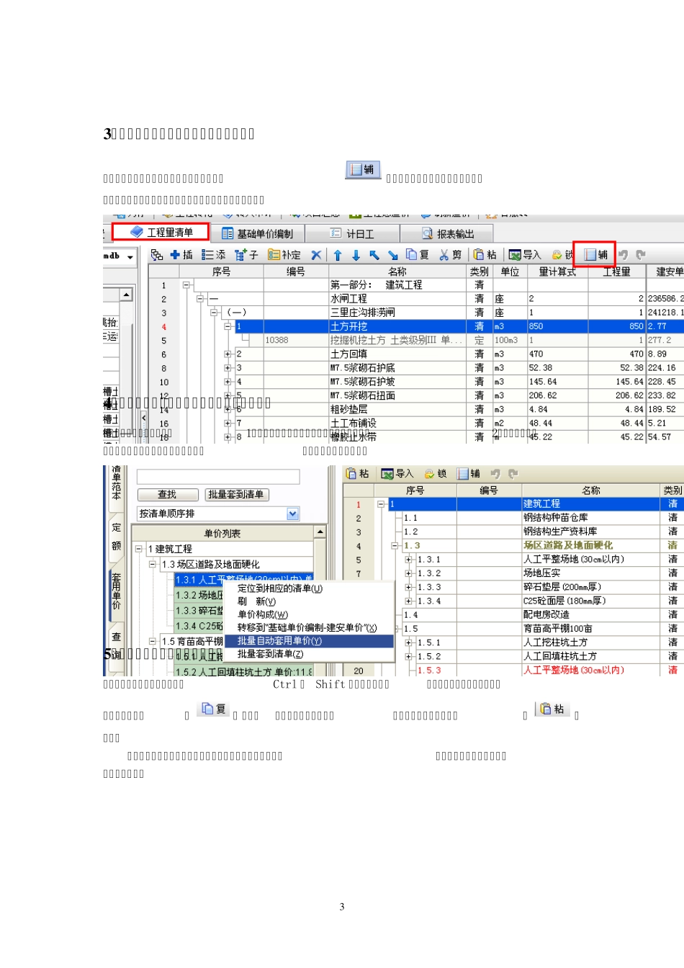The height and width of the screenshot is (968, 684).
Task: Click the 插 insert button with the plus icon
Action: coord(181,255)
